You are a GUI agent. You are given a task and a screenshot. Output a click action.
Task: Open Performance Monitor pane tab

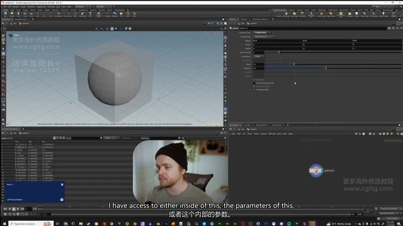click(x=259, y=19)
